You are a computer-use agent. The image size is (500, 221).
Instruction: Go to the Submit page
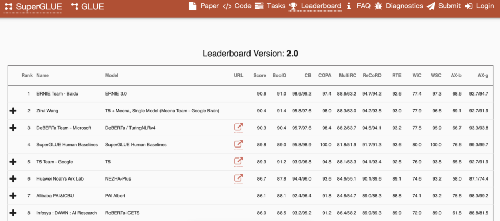tap(449, 6)
